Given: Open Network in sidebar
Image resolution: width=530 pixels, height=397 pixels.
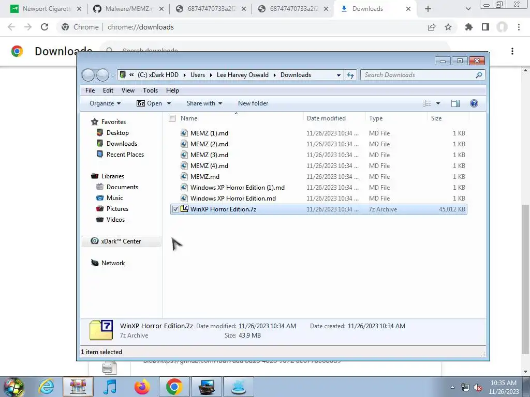Looking at the screenshot, I should 113,263.
